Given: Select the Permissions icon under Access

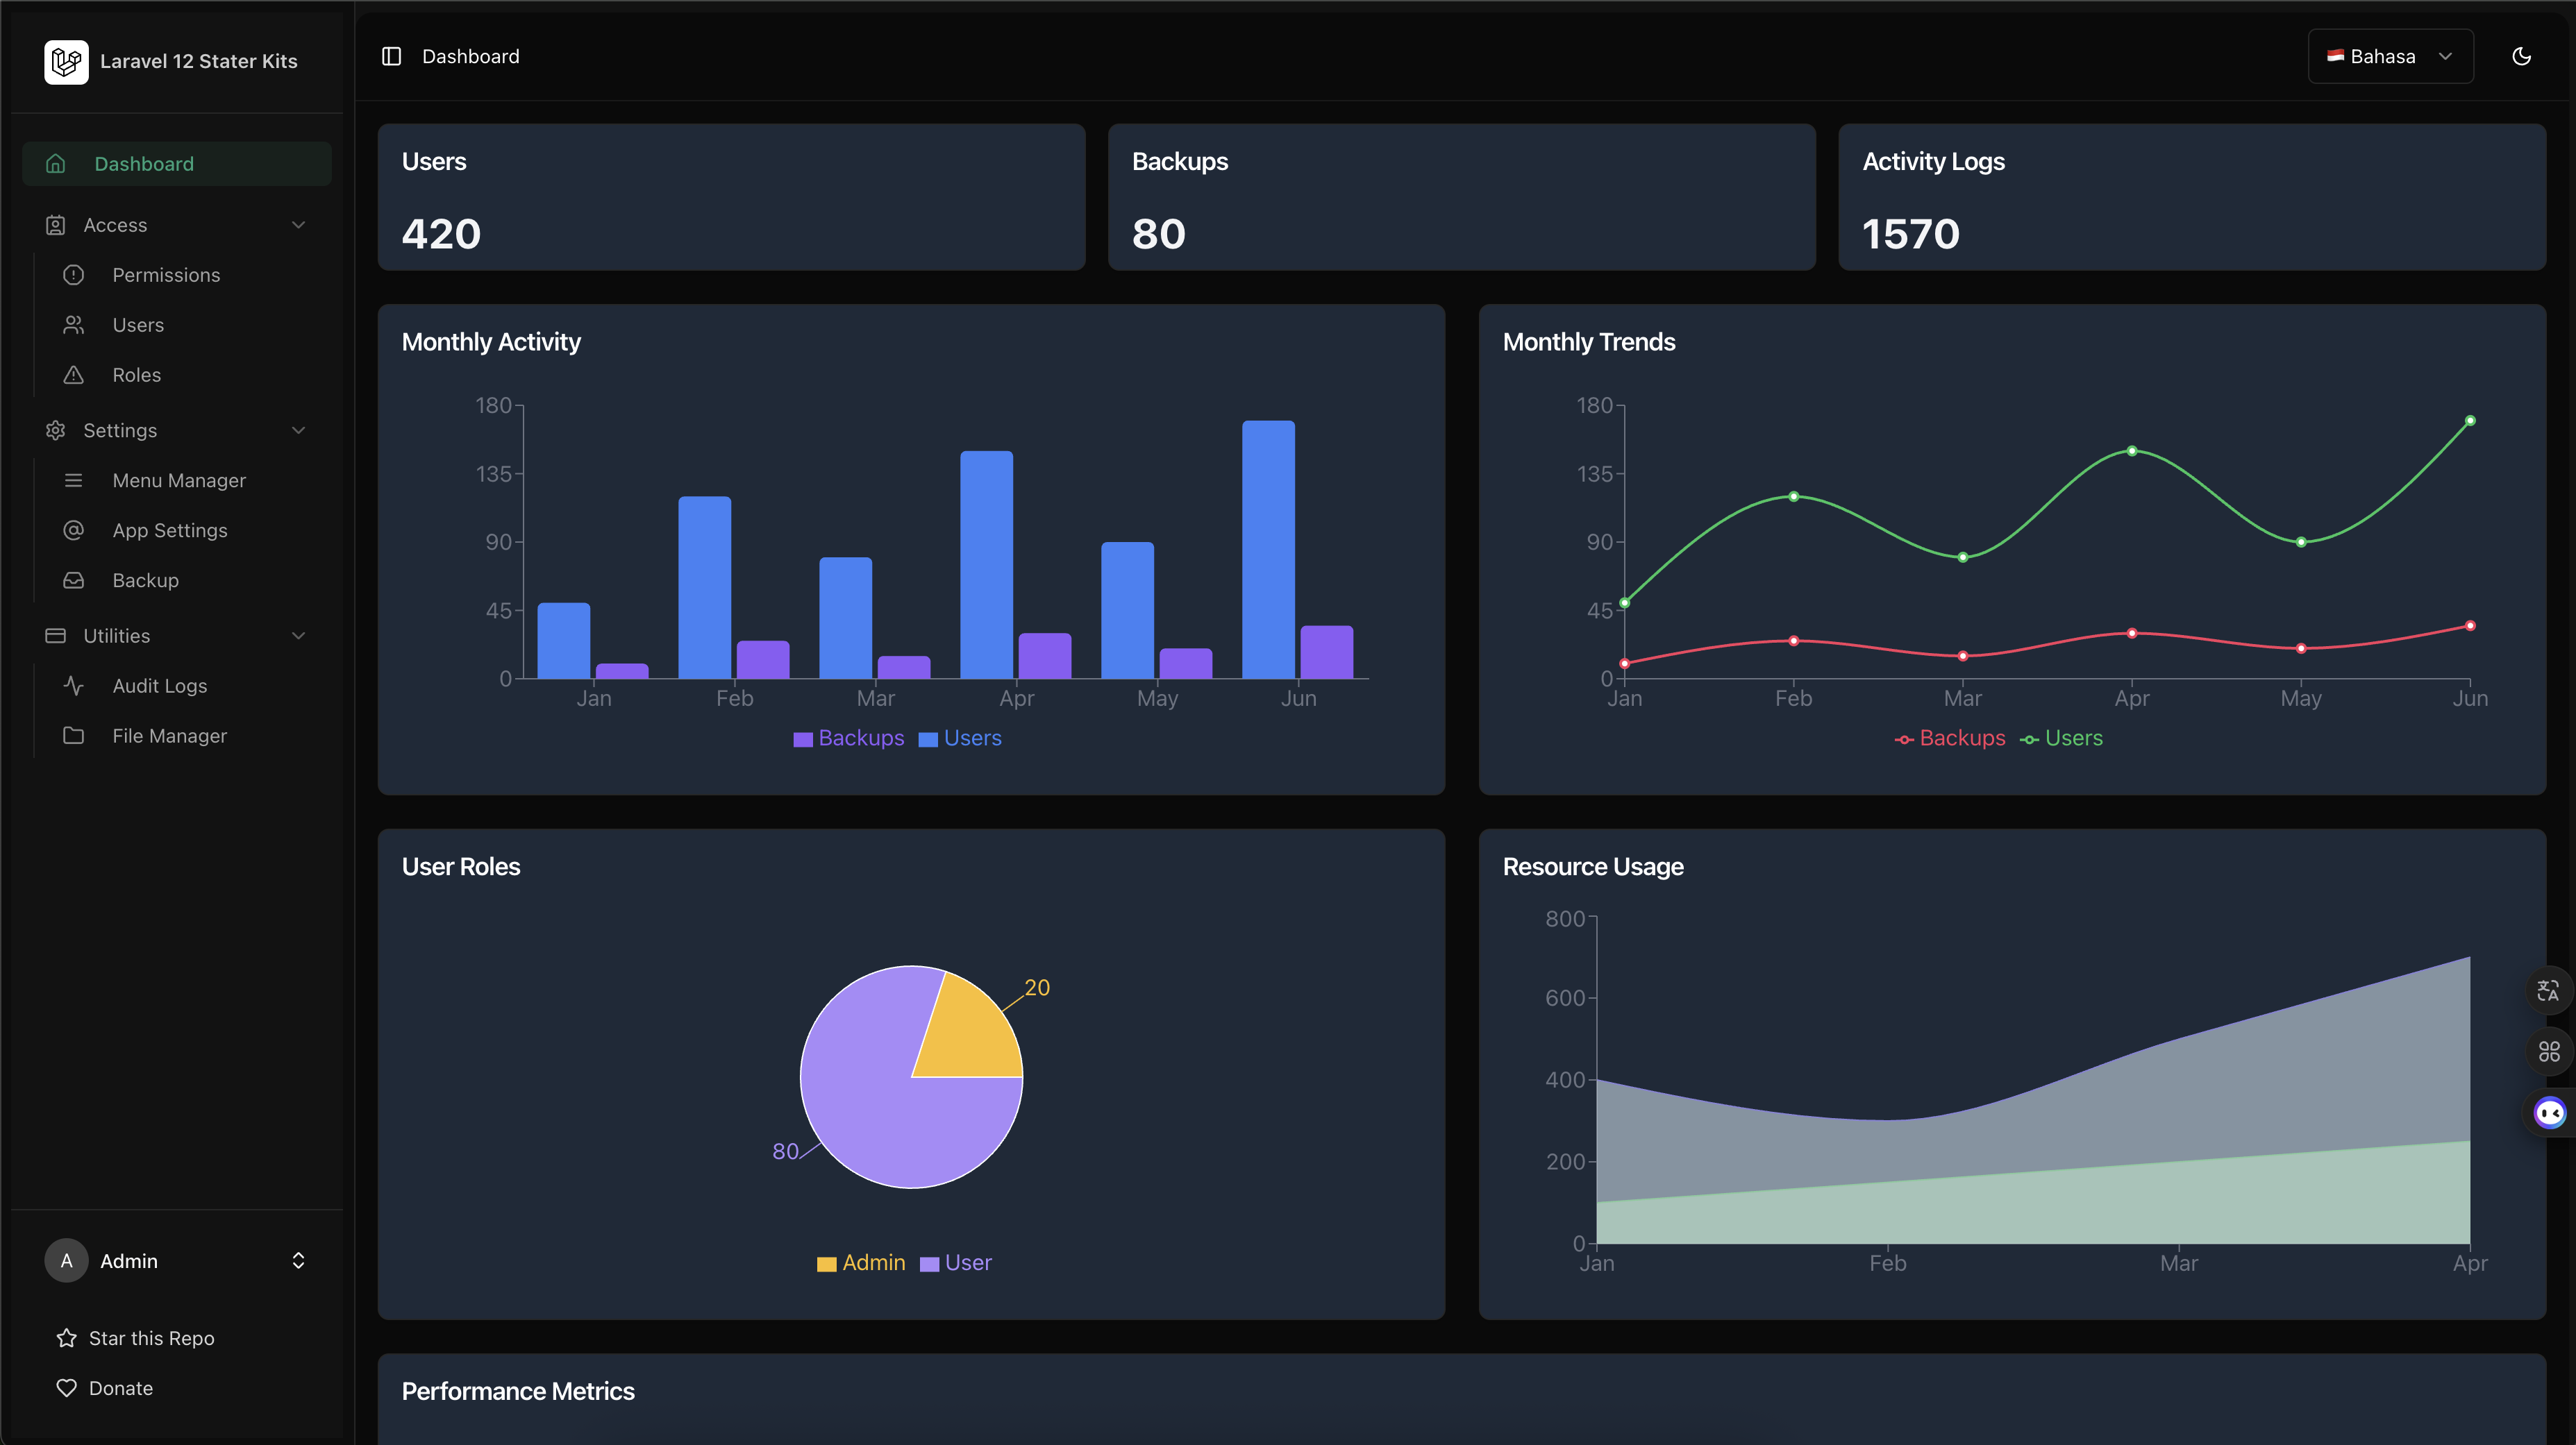Looking at the screenshot, I should (x=74, y=275).
